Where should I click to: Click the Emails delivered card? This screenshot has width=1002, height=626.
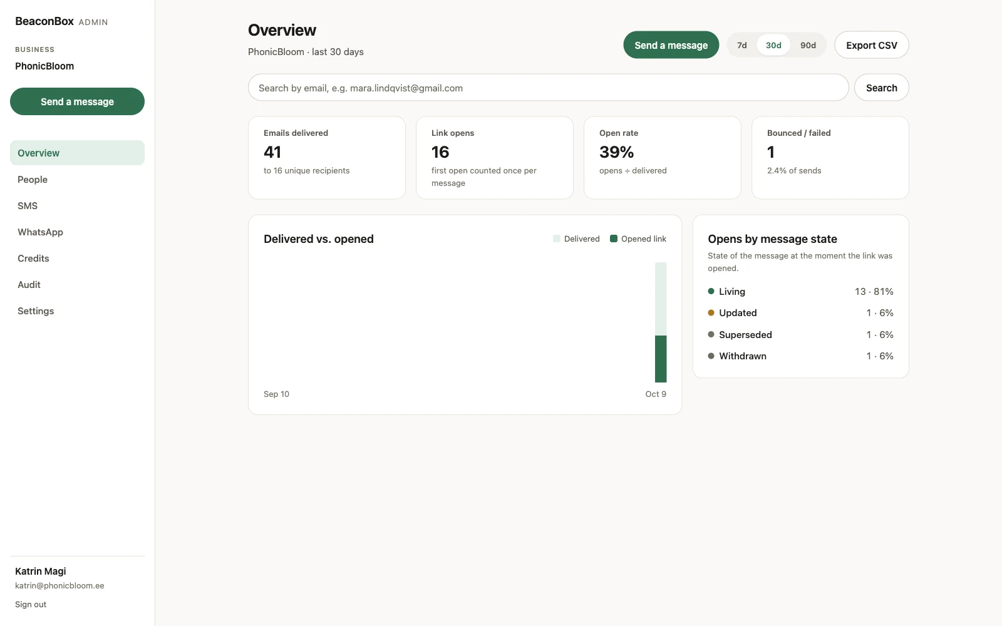(327, 158)
